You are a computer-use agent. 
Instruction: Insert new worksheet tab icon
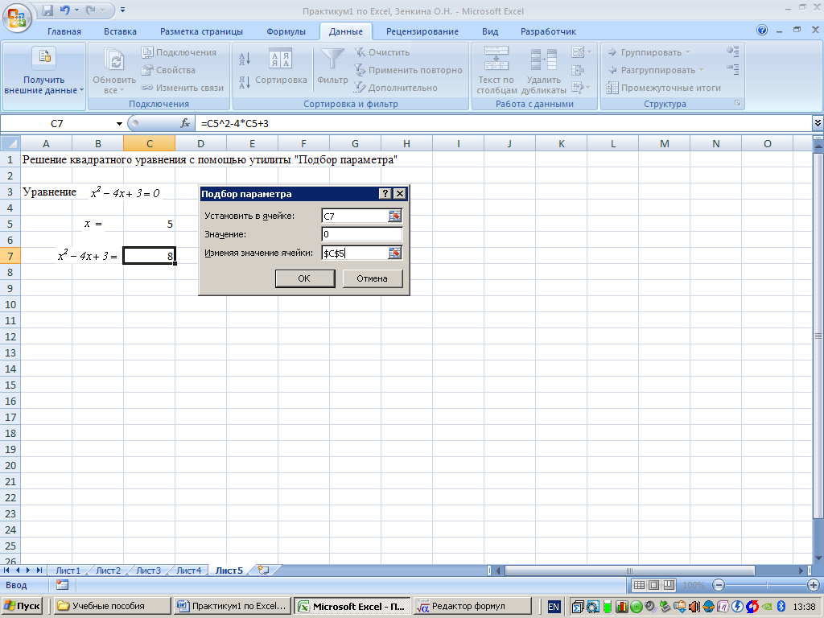click(263, 571)
